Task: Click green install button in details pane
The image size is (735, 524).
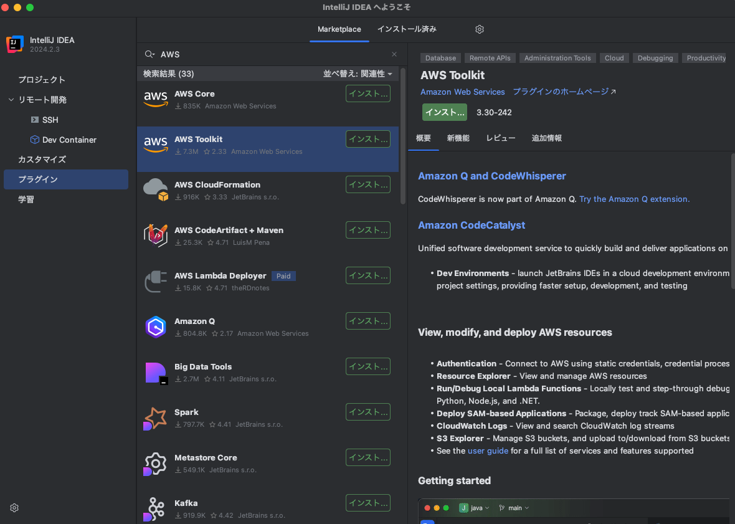Action: point(444,112)
